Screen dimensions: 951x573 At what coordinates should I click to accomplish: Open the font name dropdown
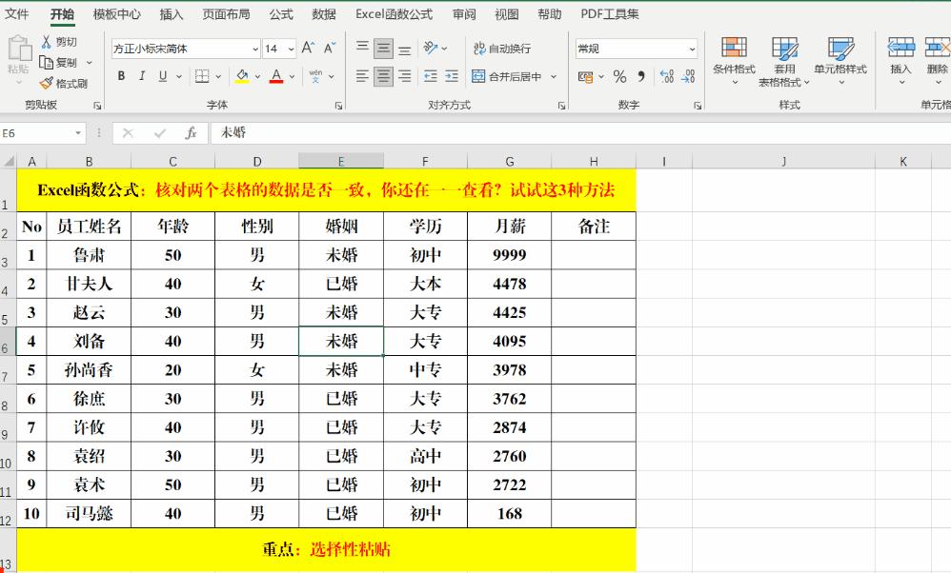click(253, 48)
